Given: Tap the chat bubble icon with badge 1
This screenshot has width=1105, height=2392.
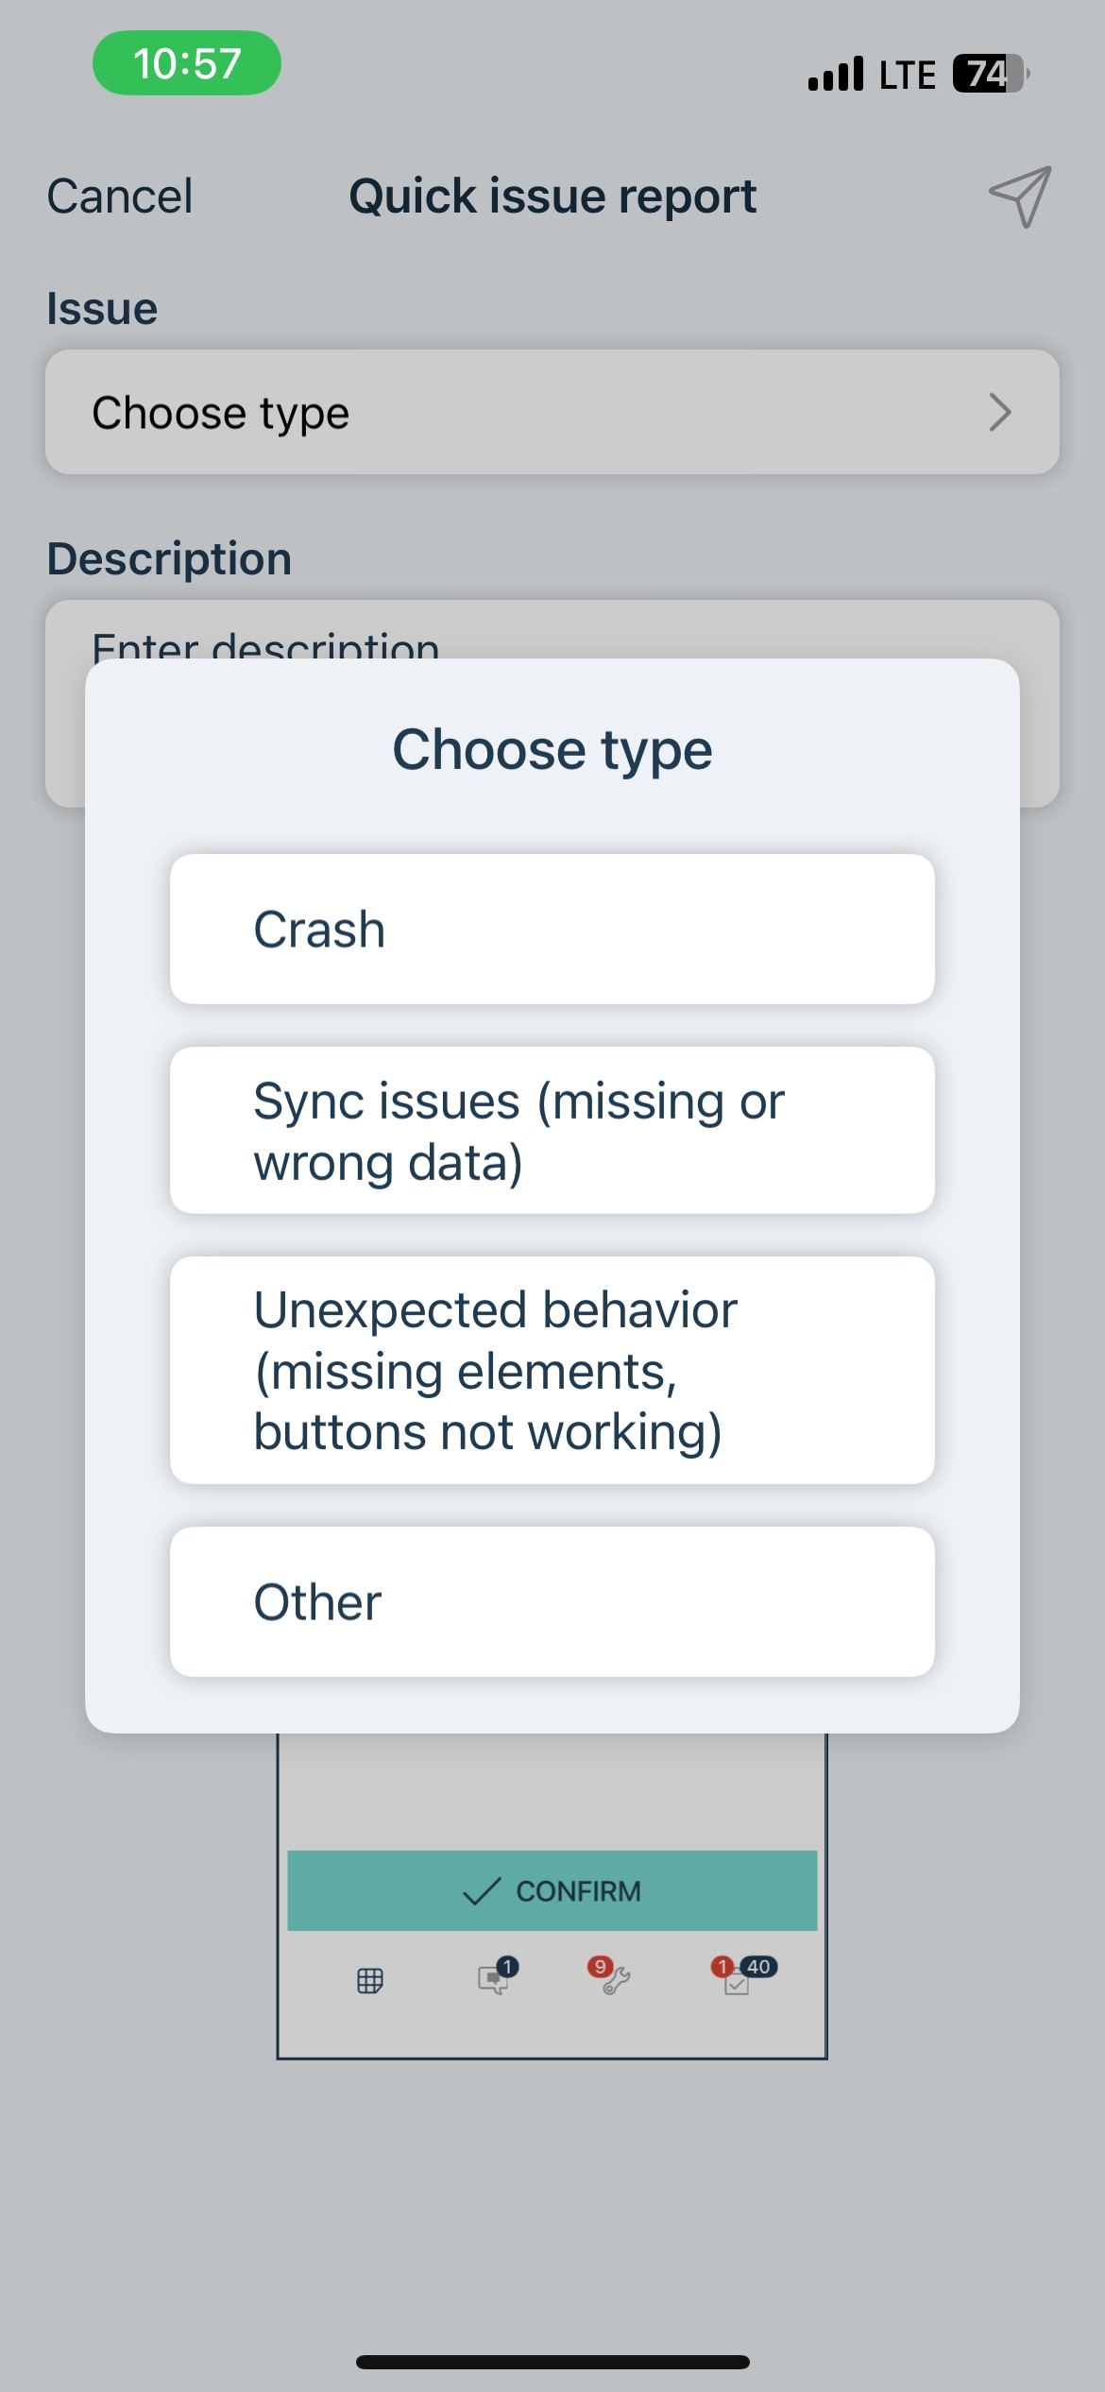Looking at the screenshot, I should (x=493, y=1978).
